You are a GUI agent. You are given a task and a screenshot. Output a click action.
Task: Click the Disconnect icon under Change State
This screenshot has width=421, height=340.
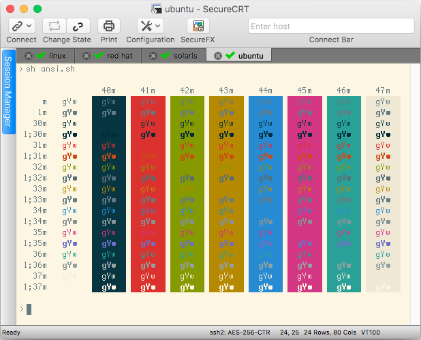pyautogui.click(x=78, y=26)
